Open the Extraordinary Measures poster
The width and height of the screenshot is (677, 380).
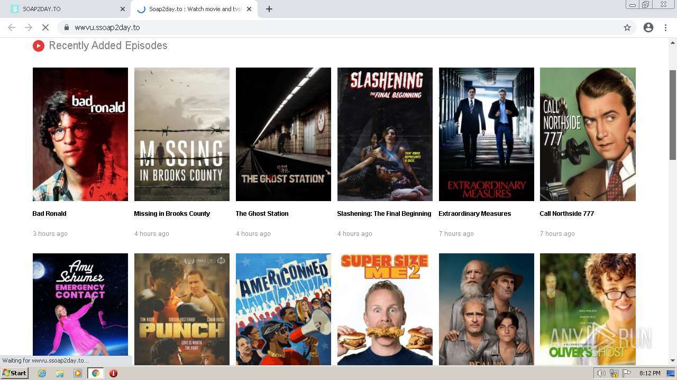coord(487,134)
